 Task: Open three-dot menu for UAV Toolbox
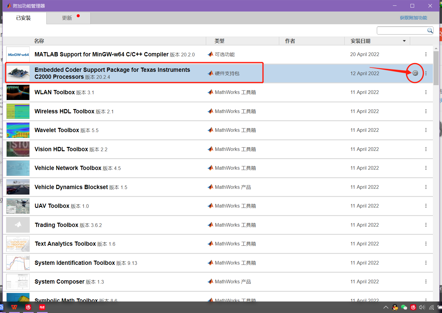(x=426, y=206)
